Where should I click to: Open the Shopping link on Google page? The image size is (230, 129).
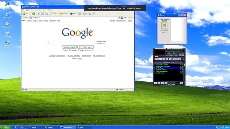click(x=52, y=21)
